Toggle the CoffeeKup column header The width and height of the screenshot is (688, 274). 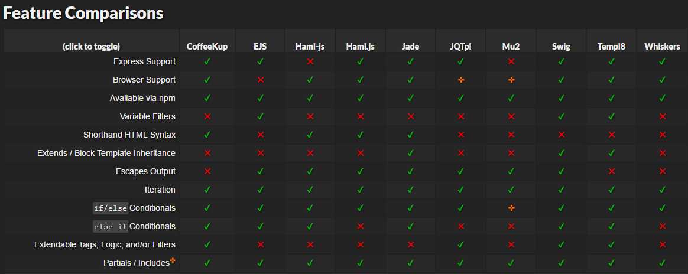point(207,47)
